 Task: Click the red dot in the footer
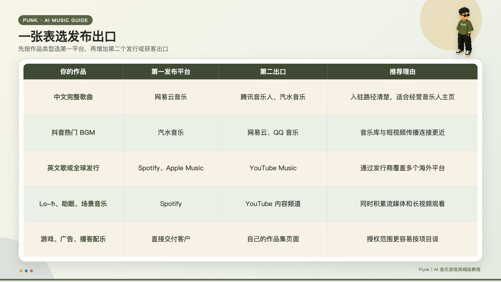[x=31, y=271]
